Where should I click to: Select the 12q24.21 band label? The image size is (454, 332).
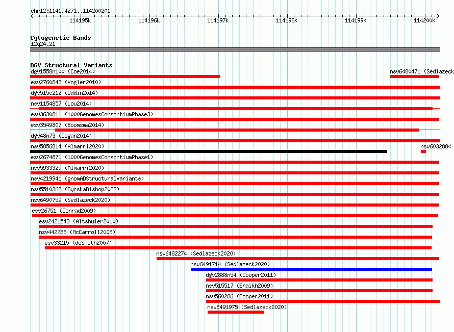point(43,44)
